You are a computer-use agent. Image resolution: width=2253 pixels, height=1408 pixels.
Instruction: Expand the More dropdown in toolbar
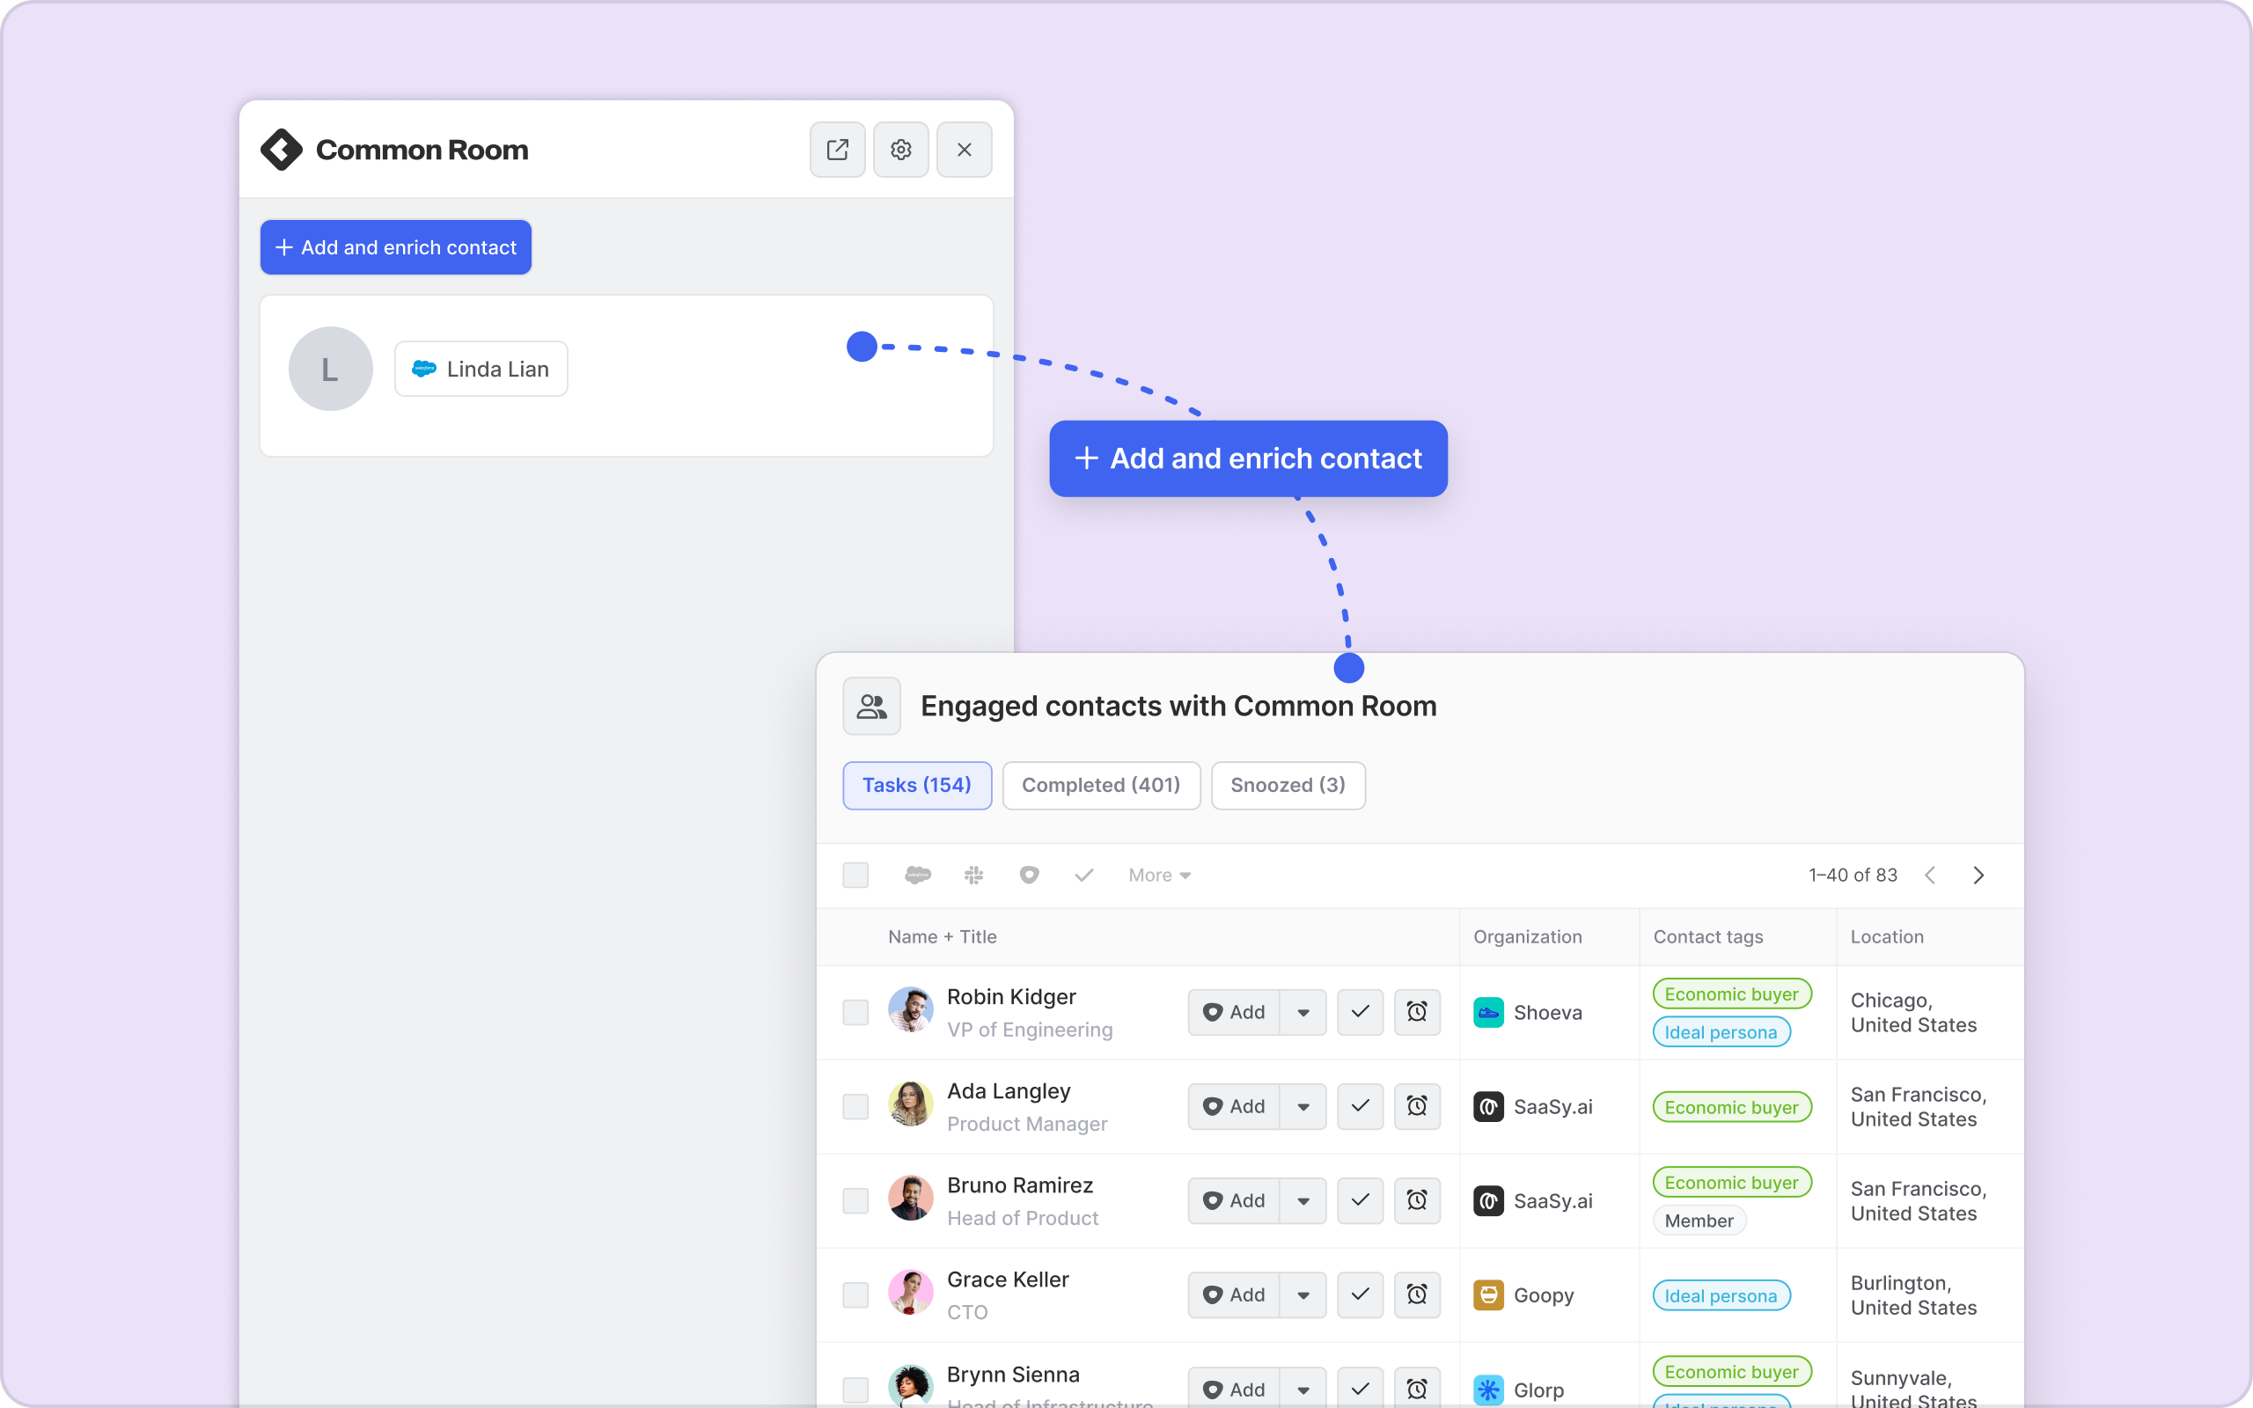point(1159,875)
